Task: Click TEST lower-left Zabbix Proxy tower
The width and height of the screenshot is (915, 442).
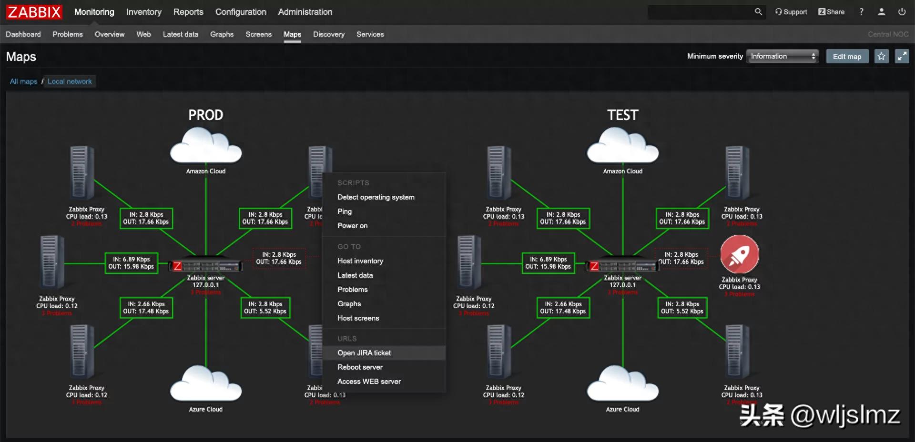Action: (x=499, y=352)
